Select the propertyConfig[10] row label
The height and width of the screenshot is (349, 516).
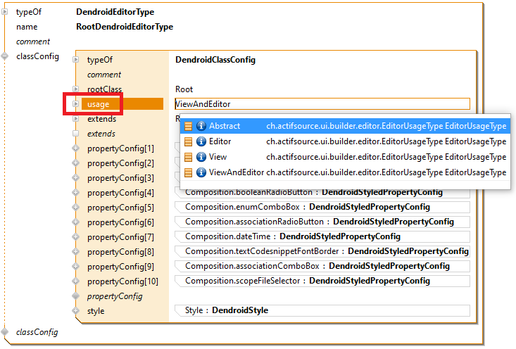point(122,281)
